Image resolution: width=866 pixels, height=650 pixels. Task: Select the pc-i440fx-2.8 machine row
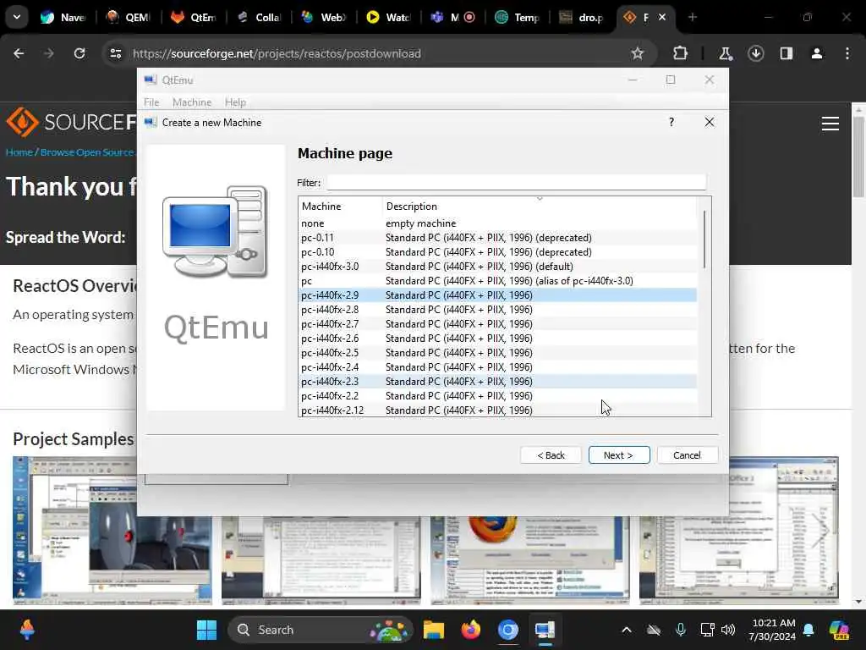(497, 310)
